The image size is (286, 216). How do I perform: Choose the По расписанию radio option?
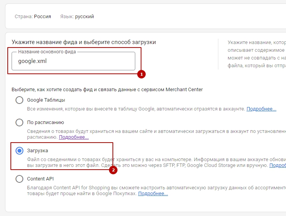(19, 122)
